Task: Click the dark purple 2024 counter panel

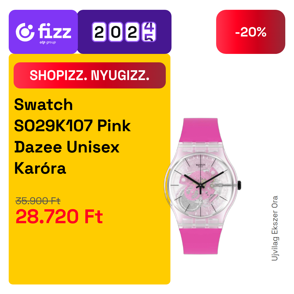Action: pyautogui.click(x=124, y=32)
